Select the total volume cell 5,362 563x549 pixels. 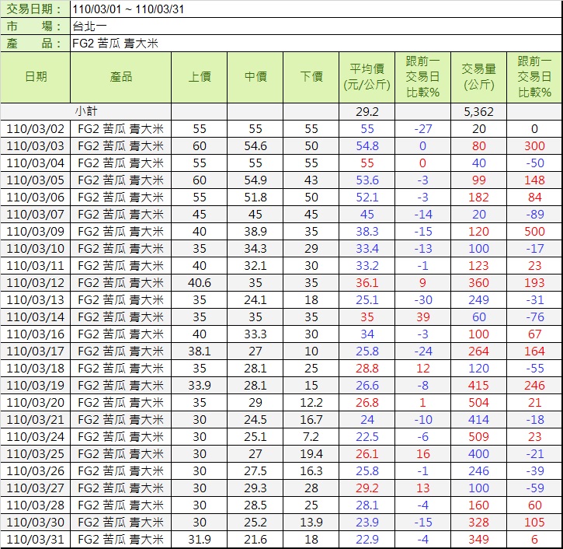(x=478, y=112)
